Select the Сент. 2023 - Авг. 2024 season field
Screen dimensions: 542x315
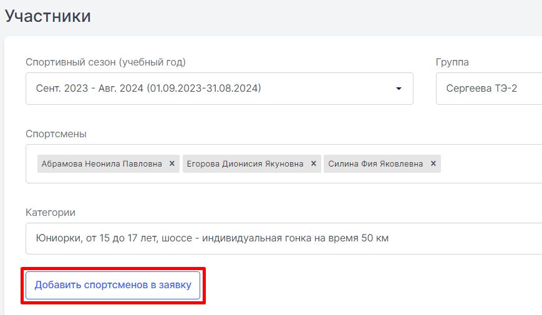pyautogui.click(x=220, y=89)
